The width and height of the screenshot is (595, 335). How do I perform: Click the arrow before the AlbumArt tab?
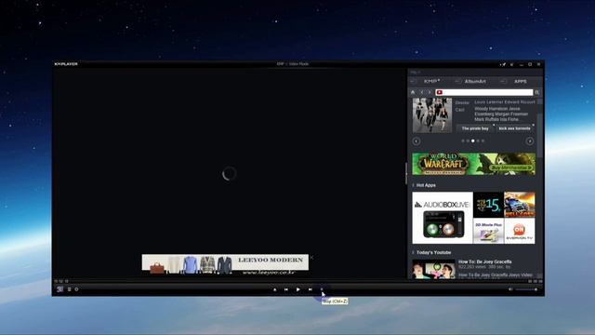pos(457,81)
